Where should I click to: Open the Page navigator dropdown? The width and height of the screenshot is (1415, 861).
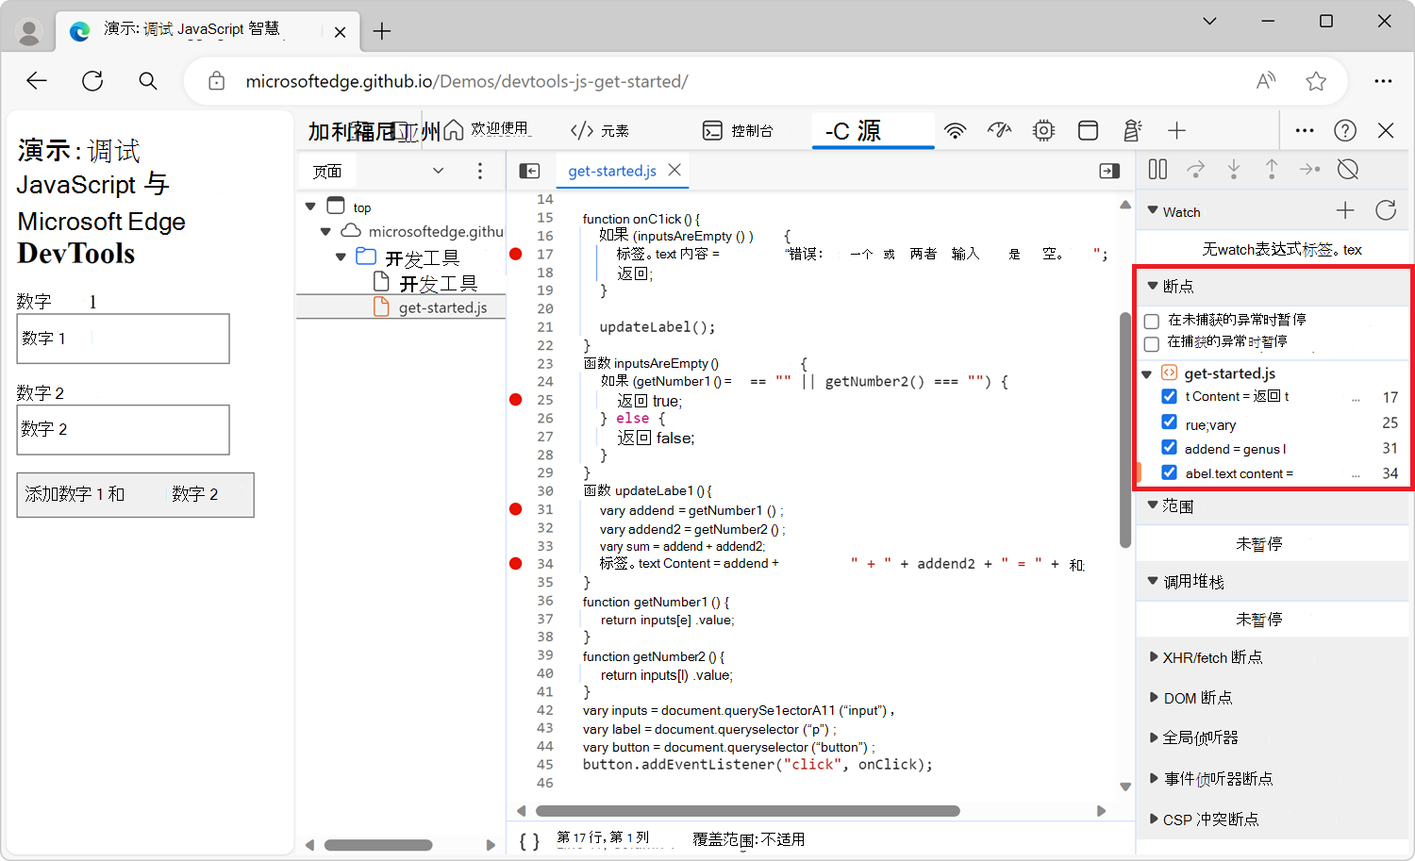point(438,171)
